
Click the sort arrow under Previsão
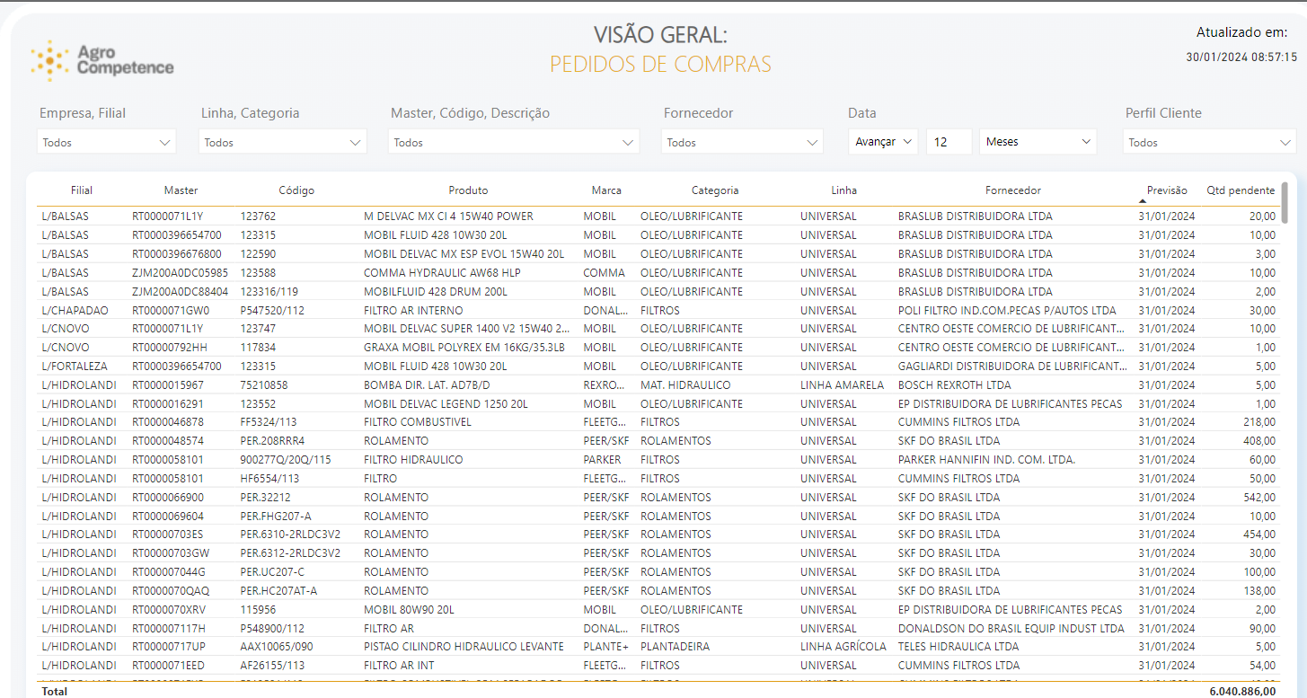click(1143, 201)
